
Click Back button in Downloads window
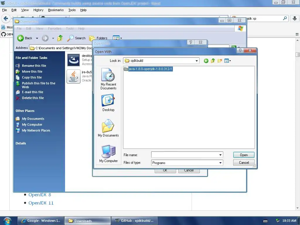25,38
